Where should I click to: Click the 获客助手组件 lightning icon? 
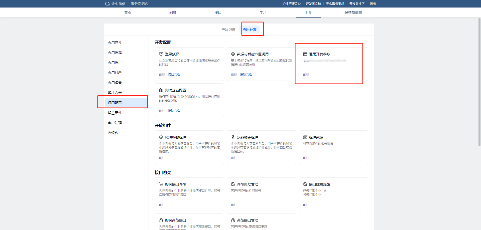[x=233, y=137]
